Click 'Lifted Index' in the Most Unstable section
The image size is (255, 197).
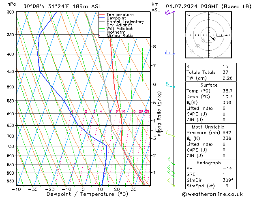[200, 144]
